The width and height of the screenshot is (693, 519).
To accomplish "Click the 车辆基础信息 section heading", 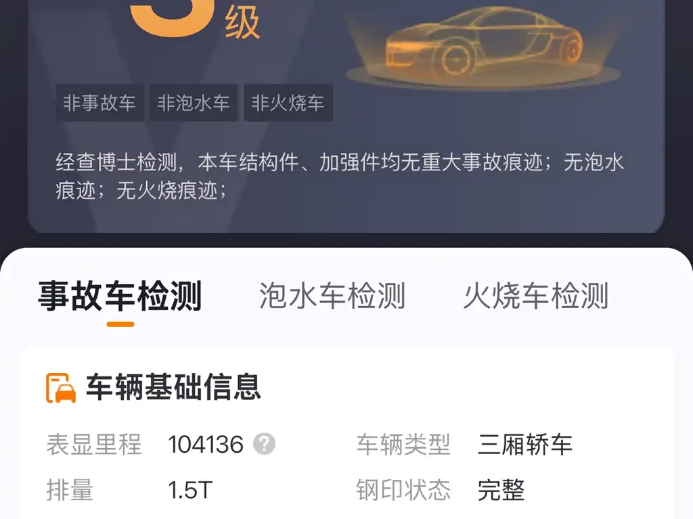I will click(173, 387).
